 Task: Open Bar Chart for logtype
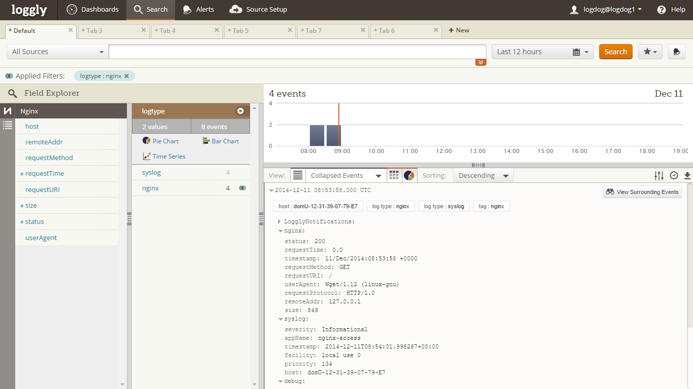(221, 141)
